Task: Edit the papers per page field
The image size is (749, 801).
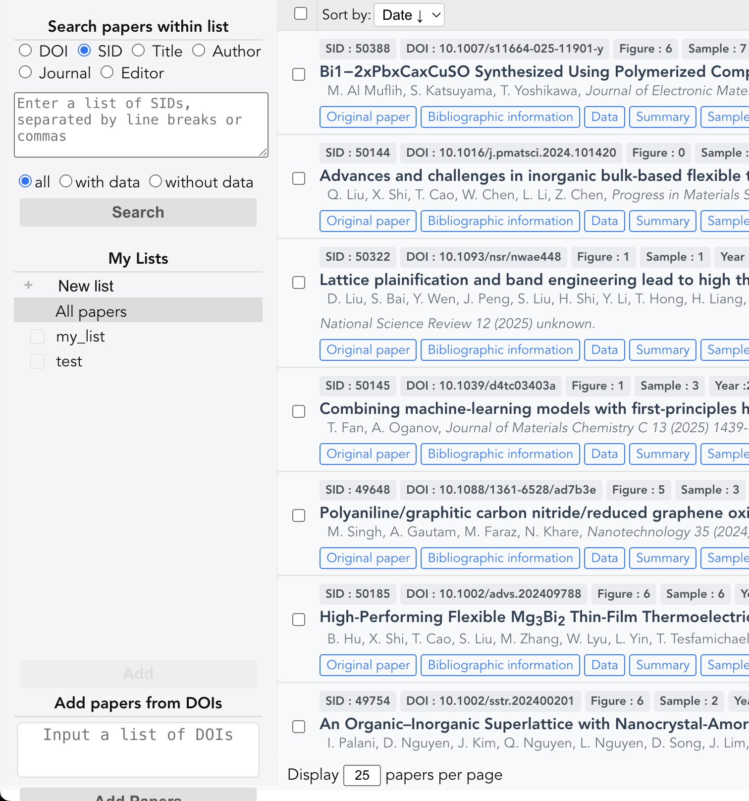Action: coord(362,775)
